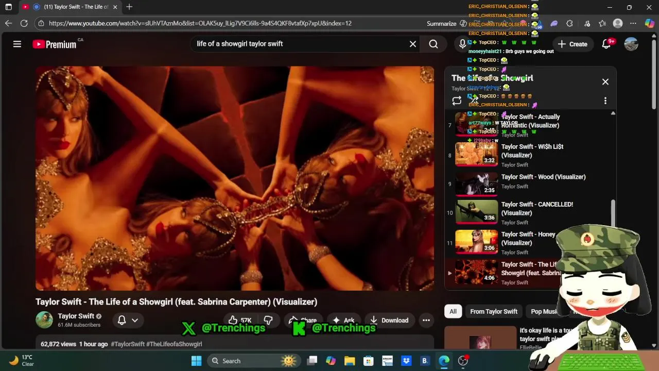Play Wi$h Li$t visualizer thumbnail
Image resolution: width=659 pixels, height=371 pixels.
point(476,155)
